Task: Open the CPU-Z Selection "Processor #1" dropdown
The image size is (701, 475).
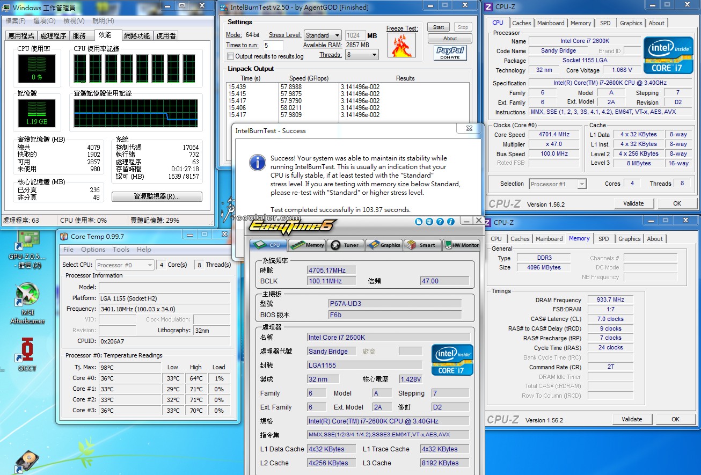Action: click(x=558, y=184)
